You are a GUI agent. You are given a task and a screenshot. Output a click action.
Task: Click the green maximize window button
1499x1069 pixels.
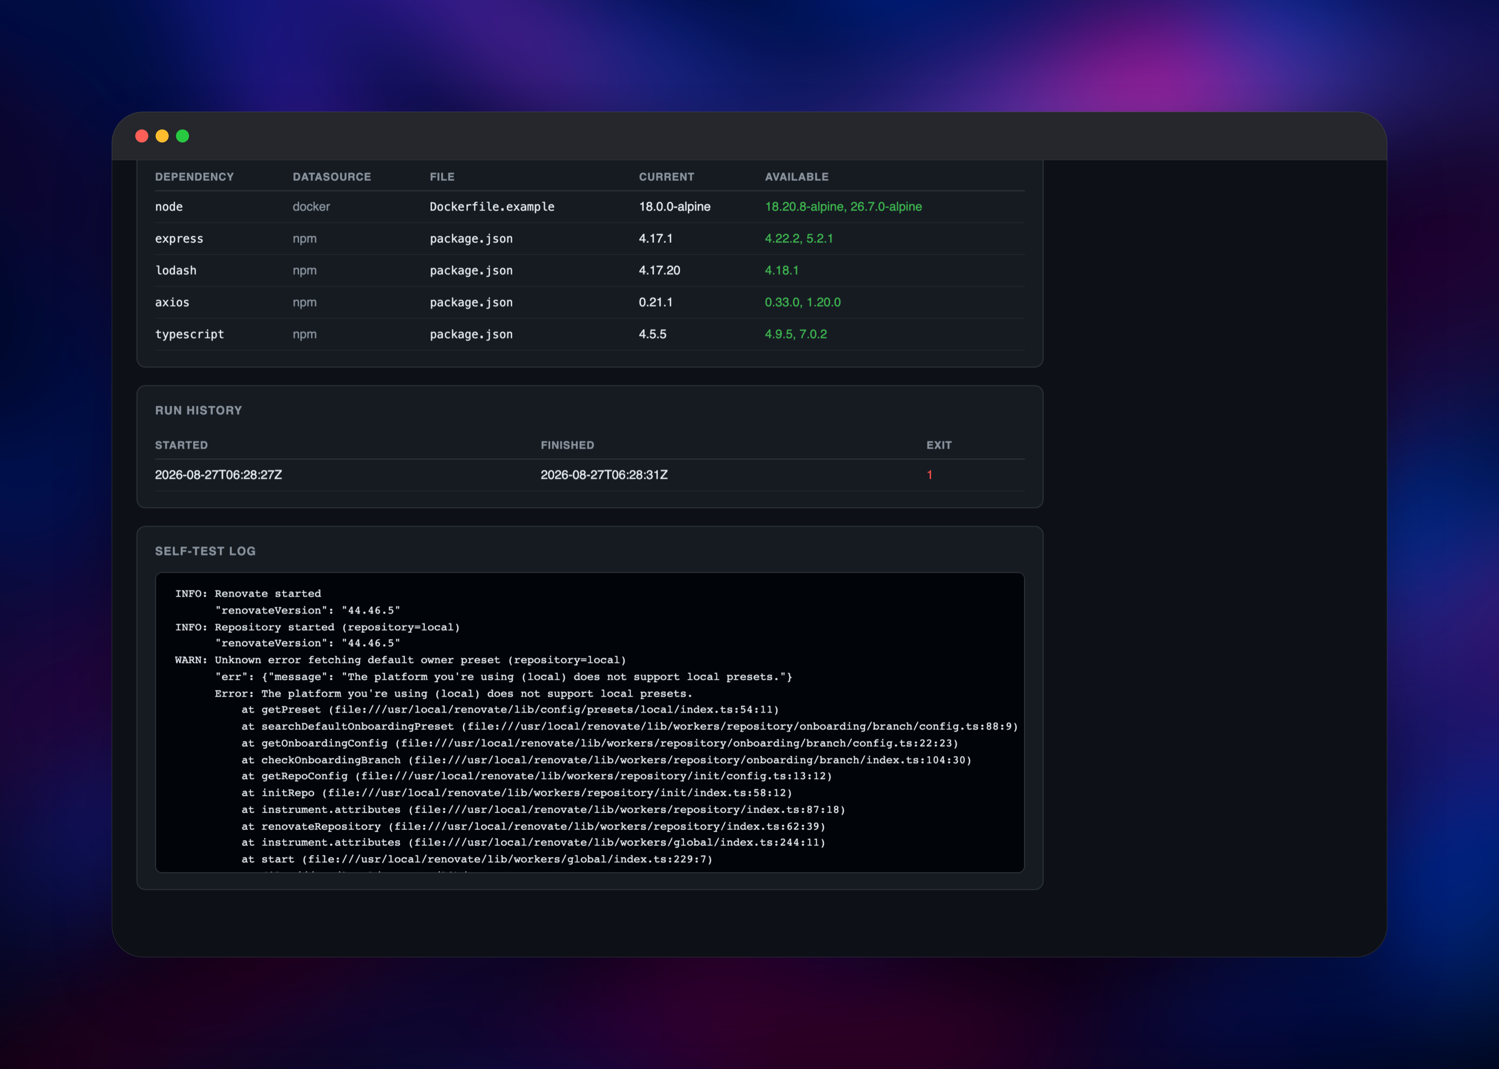(x=182, y=136)
